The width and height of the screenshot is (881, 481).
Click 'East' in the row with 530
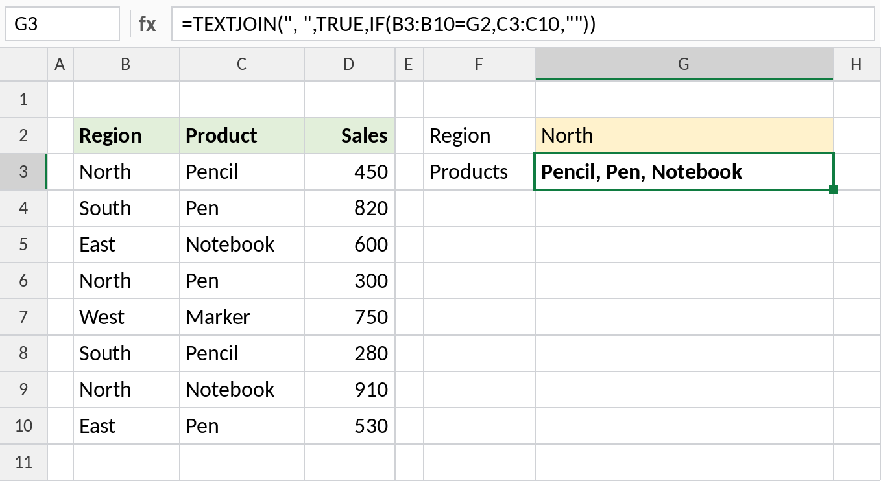coord(127,426)
